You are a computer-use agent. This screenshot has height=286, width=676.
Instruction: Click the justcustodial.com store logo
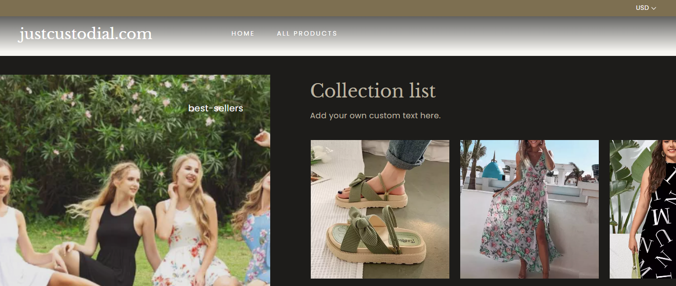click(x=85, y=34)
